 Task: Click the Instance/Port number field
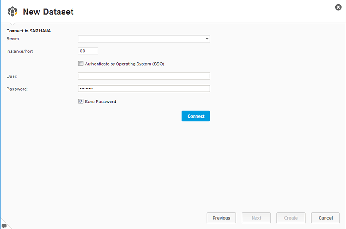[x=88, y=51]
